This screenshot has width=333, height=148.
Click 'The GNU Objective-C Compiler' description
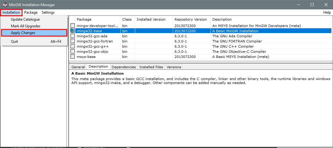239,51
